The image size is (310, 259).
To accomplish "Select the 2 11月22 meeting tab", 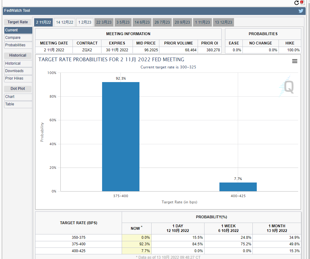I will click(43, 22).
